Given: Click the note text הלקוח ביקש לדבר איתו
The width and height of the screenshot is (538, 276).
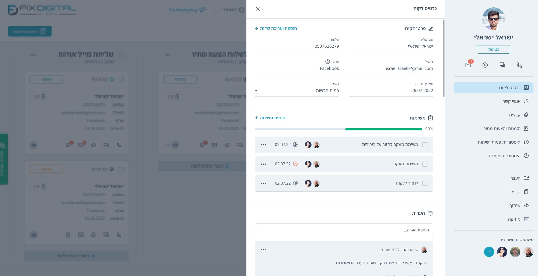Looking at the screenshot, I should [x=381, y=263].
